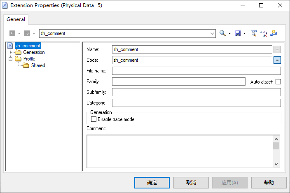This screenshot has width=290, height=193.
Task: Collapse the Profile tree node
Action: point(11,59)
